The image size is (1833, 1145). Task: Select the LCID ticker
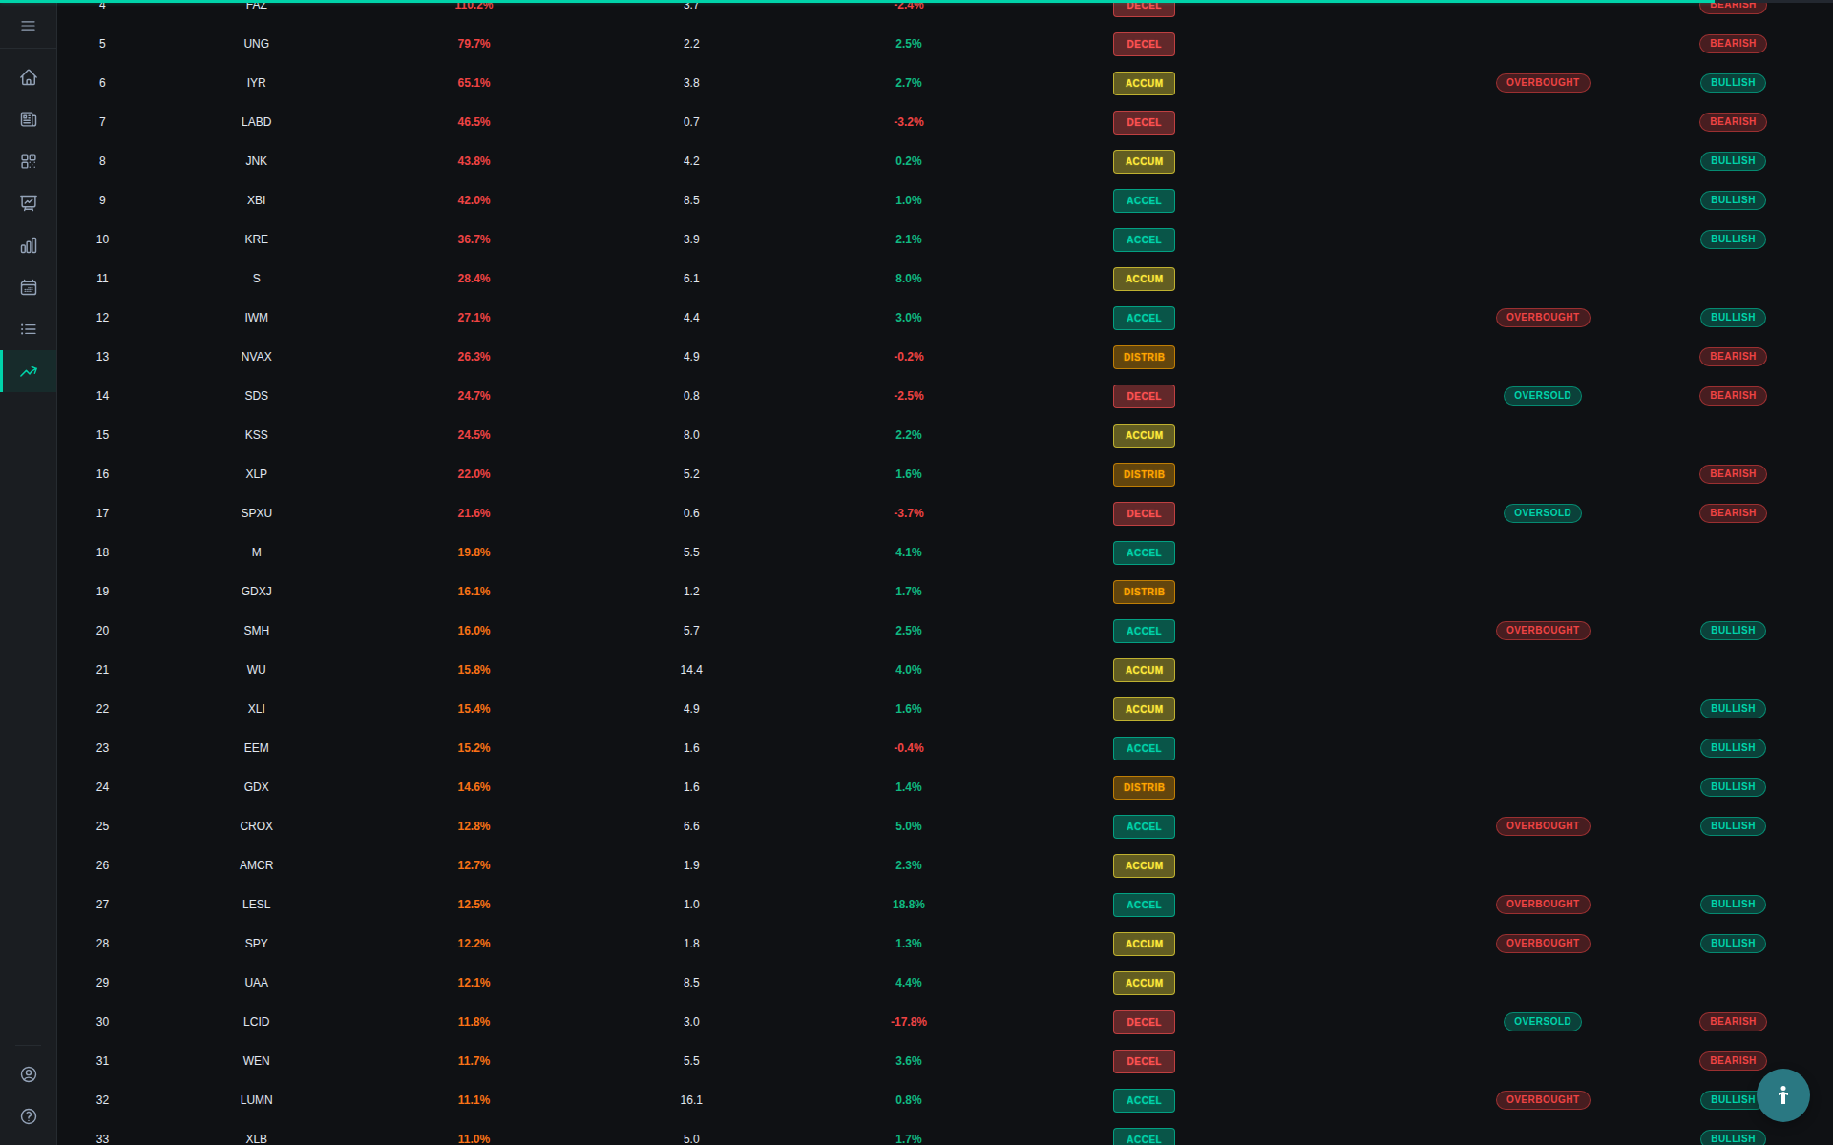click(x=256, y=1022)
